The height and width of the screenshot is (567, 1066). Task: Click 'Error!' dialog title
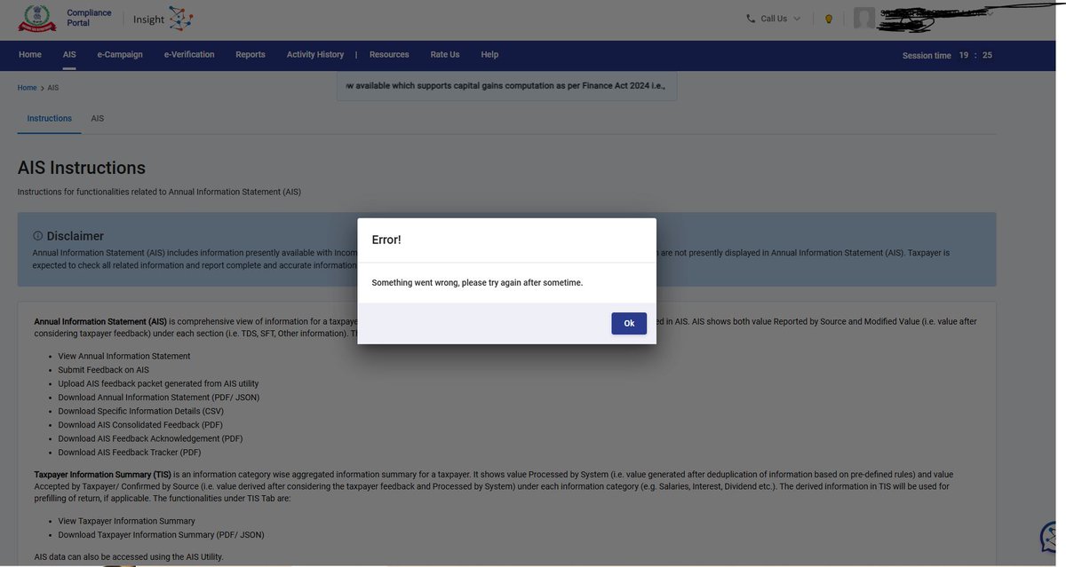(386, 240)
